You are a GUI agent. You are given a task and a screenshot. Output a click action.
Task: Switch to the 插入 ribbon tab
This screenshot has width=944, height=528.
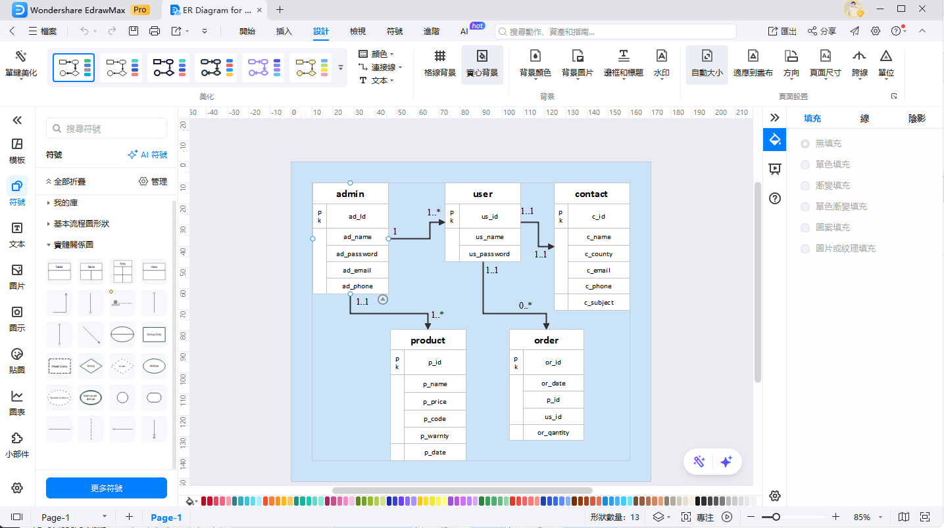pos(284,31)
